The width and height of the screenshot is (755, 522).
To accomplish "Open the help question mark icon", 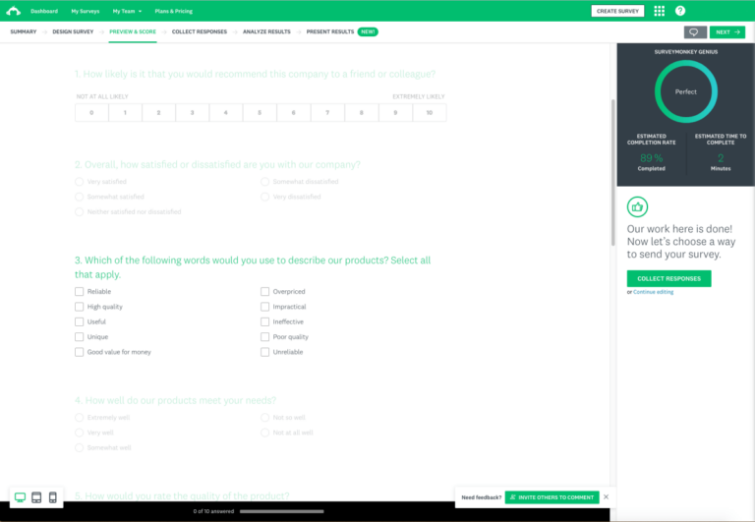I will tap(680, 11).
